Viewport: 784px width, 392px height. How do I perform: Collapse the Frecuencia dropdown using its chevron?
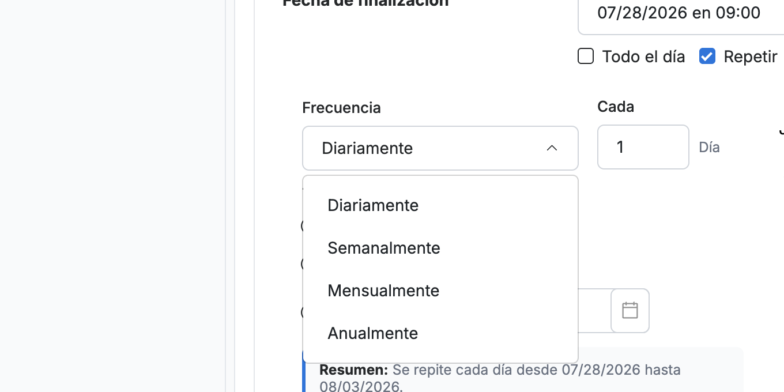(552, 148)
